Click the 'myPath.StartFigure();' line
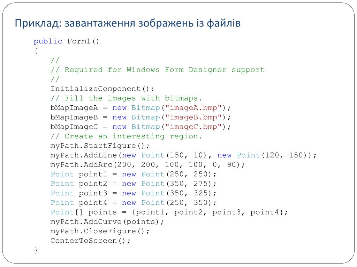Viewport: 357px width, 267px height. 100,146
